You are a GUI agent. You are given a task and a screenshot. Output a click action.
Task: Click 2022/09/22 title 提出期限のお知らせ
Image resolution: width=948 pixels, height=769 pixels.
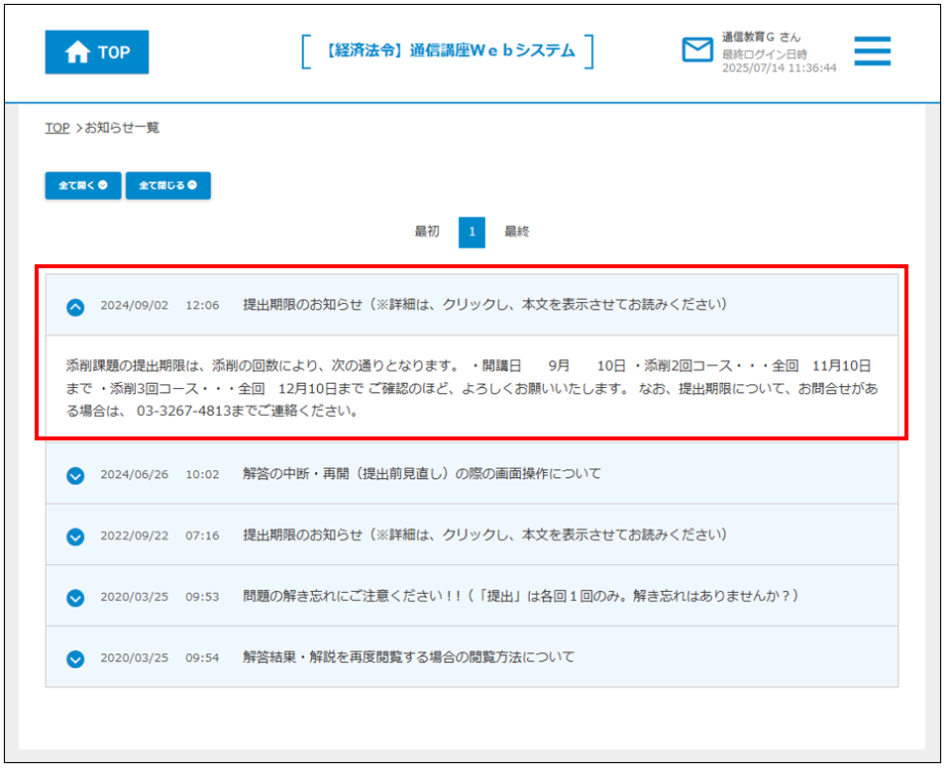(x=484, y=534)
